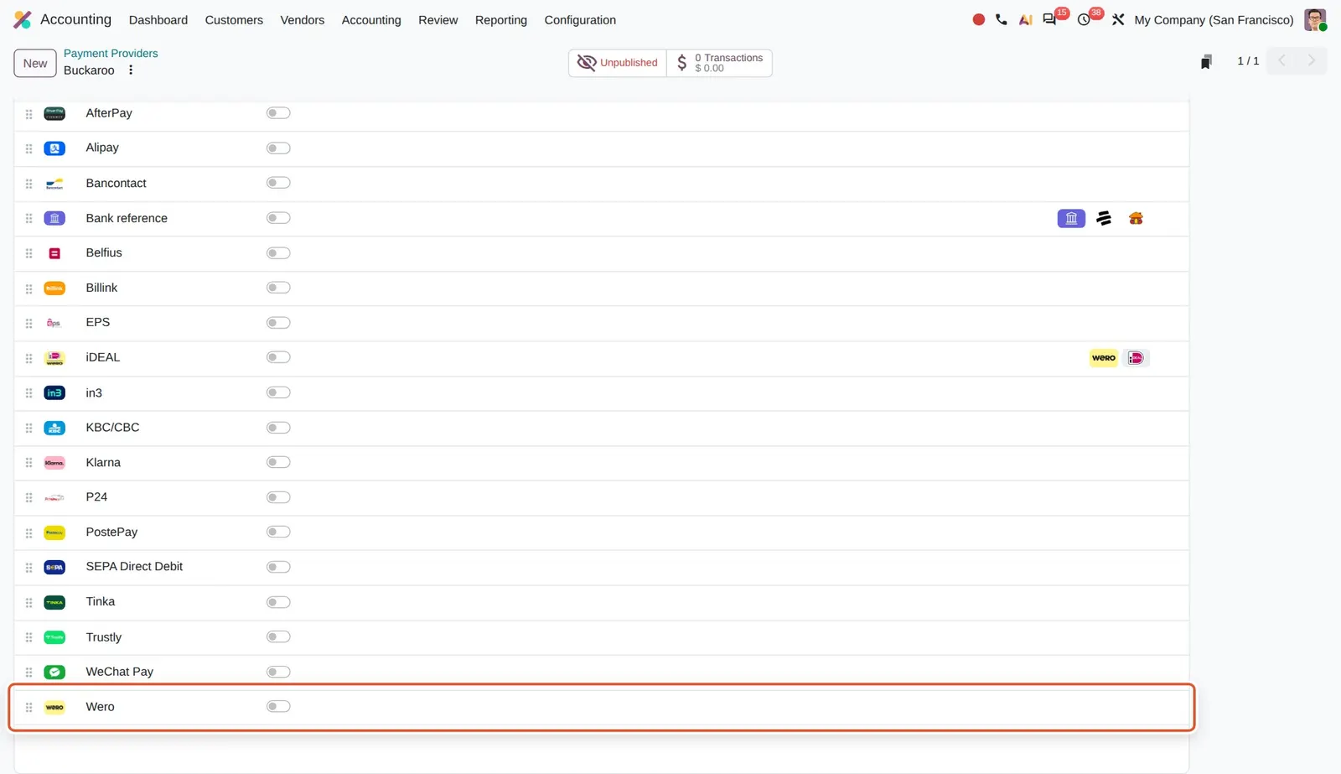Open the Dashboard menu
Image resolution: width=1341 pixels, height=774 pixels.
pos(158,20)
